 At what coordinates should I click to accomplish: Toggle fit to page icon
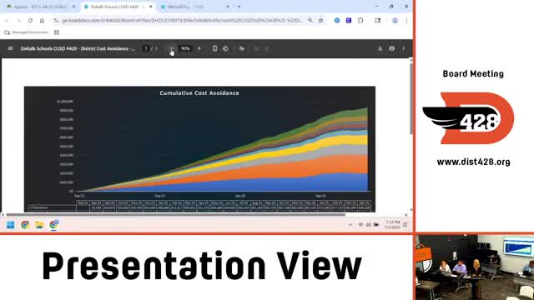[x=214, y=48]
